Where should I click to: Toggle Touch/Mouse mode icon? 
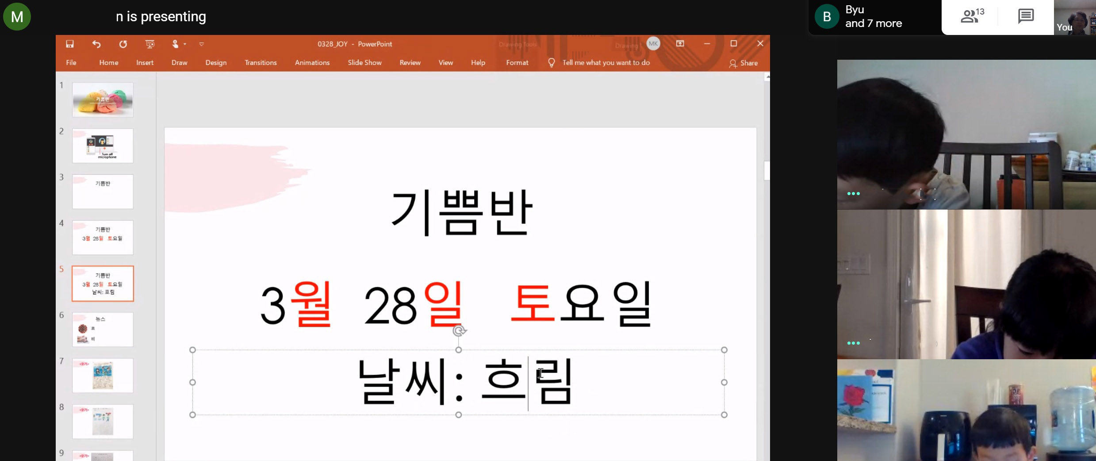point(175,44)
